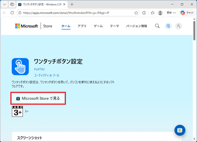Select the テーマ navigation tab
This screenshot has width=197, height=142.
click(115, 26)
